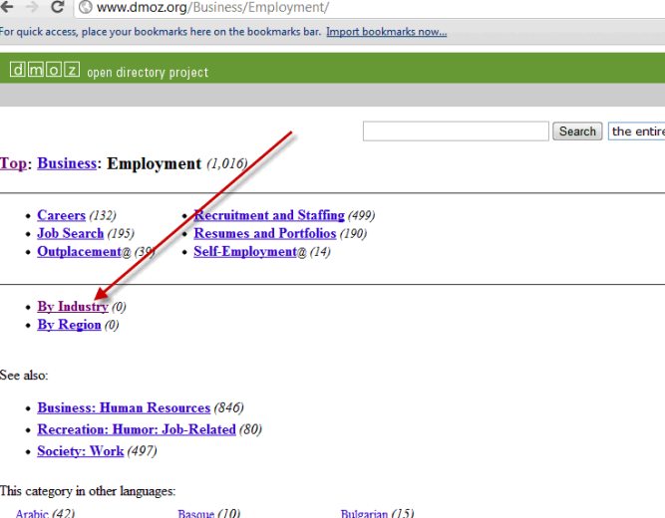Click the Import bookmarks now link
This screenshot has width=665, height=518.
(x=386, y=32)
